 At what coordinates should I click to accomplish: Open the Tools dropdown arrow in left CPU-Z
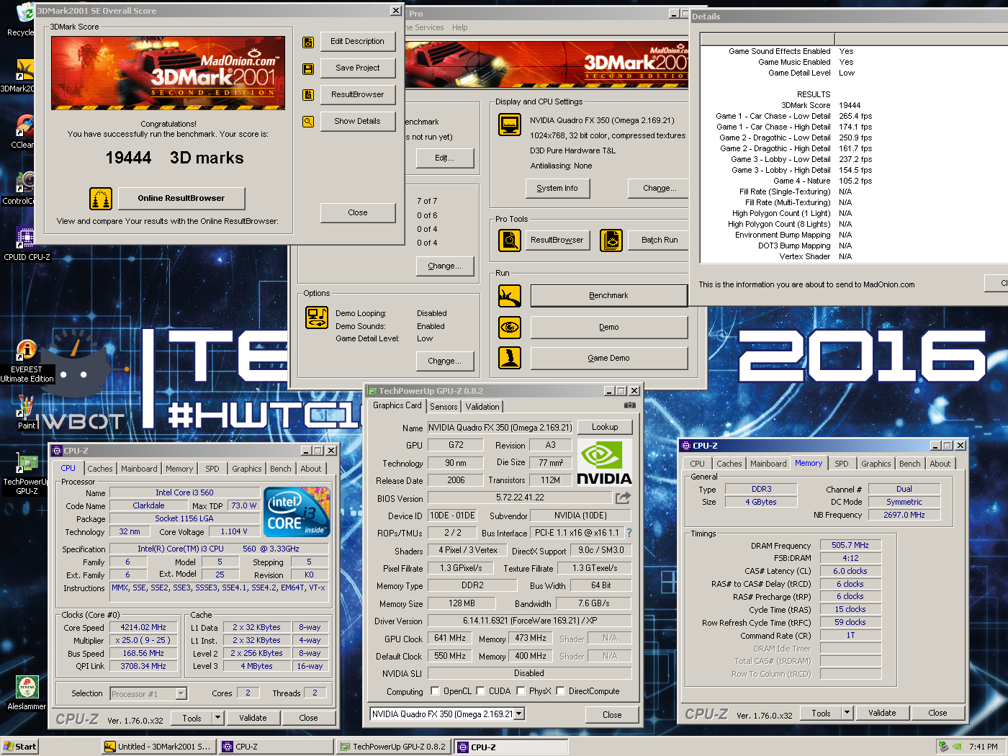pyautogui.click(x=217, y=718)
